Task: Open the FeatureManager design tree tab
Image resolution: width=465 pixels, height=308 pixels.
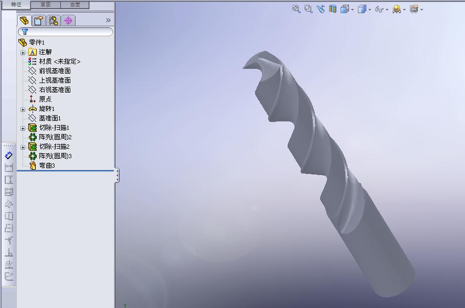Action: [24, 20]
